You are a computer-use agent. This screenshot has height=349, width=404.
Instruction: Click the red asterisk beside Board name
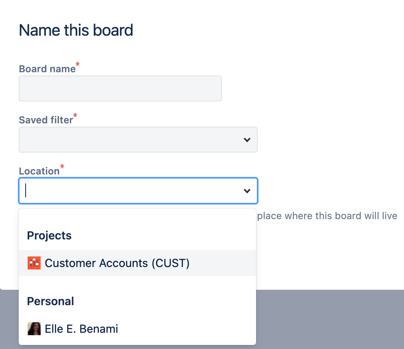pos(78,65)
